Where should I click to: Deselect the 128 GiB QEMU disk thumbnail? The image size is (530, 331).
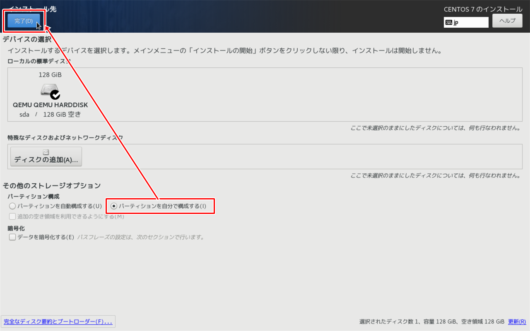click(x=50, y=93)
